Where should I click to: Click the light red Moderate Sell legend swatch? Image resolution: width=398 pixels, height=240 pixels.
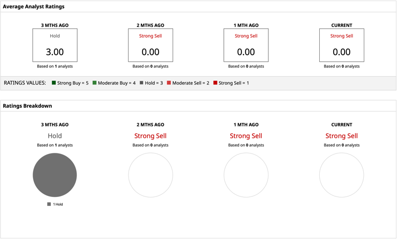click(x=169, y=83)
